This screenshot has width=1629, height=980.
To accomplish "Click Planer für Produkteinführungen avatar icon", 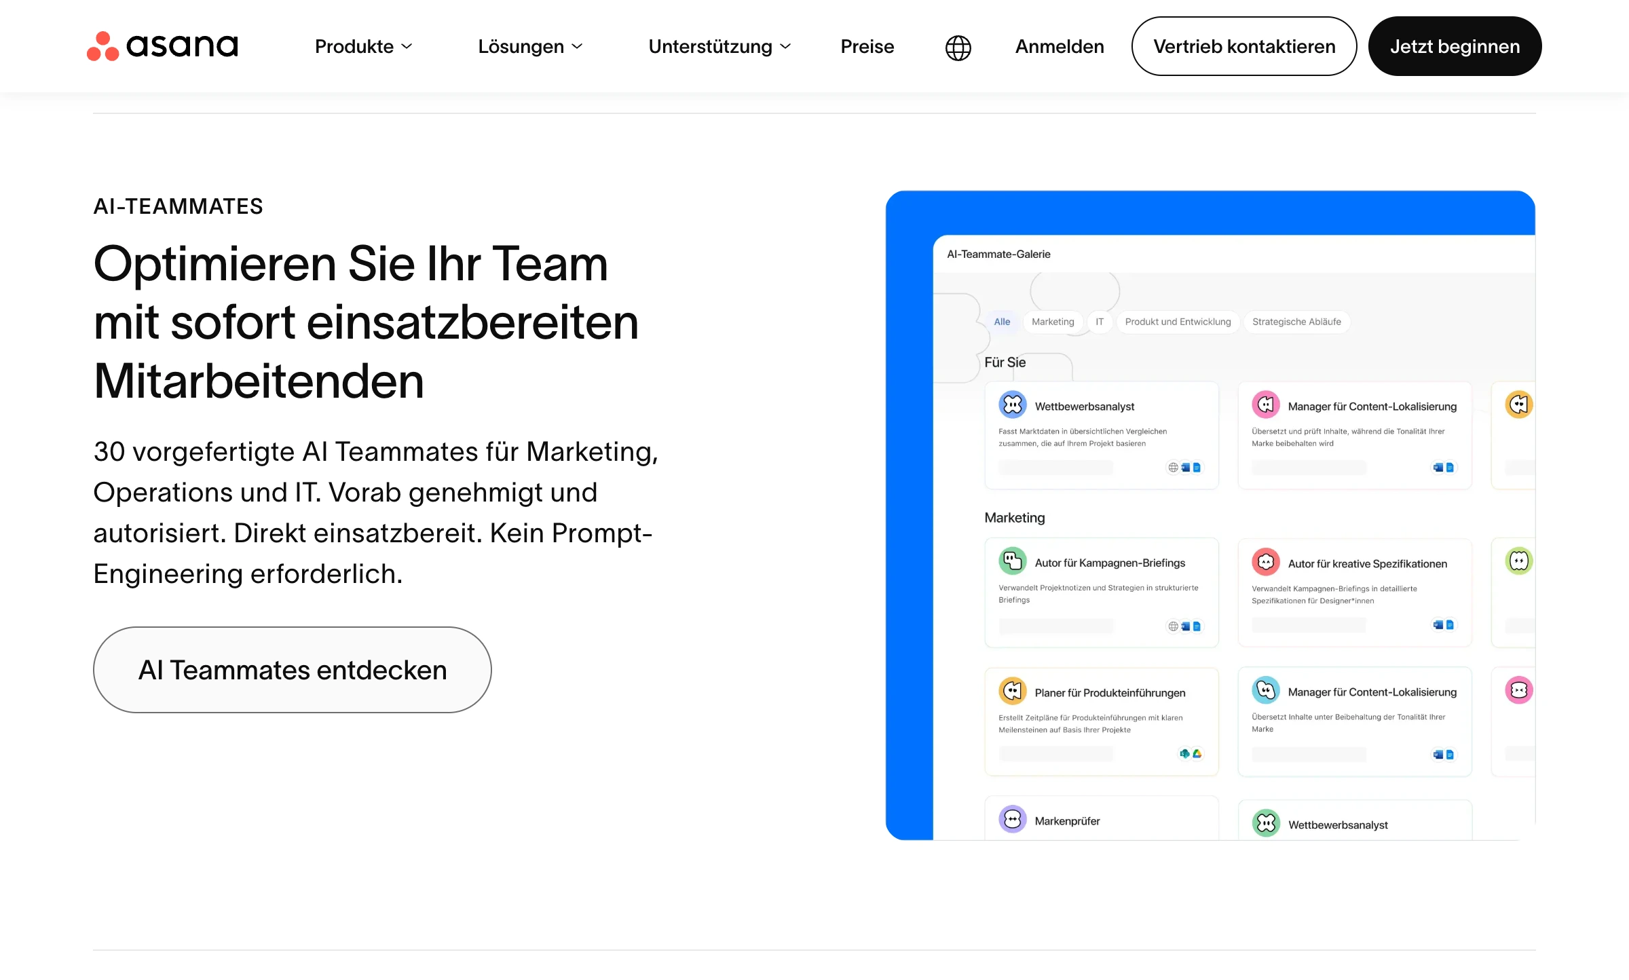I will [1012, 691].
